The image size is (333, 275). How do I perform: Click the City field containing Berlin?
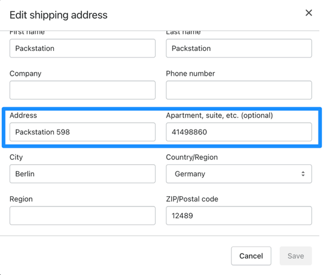(x=82, y=174)
